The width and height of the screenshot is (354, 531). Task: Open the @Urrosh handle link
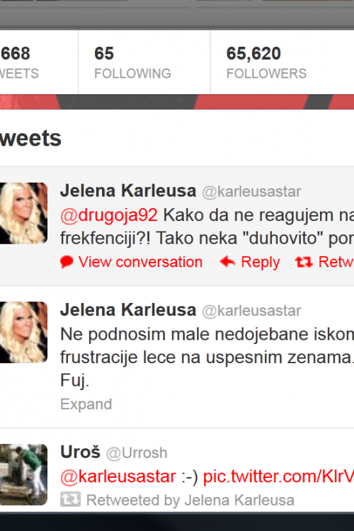coord(137,453)
